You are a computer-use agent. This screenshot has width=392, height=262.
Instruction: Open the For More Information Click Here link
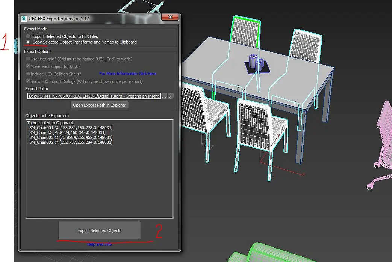pyautogui.click(x=128, y=74)
